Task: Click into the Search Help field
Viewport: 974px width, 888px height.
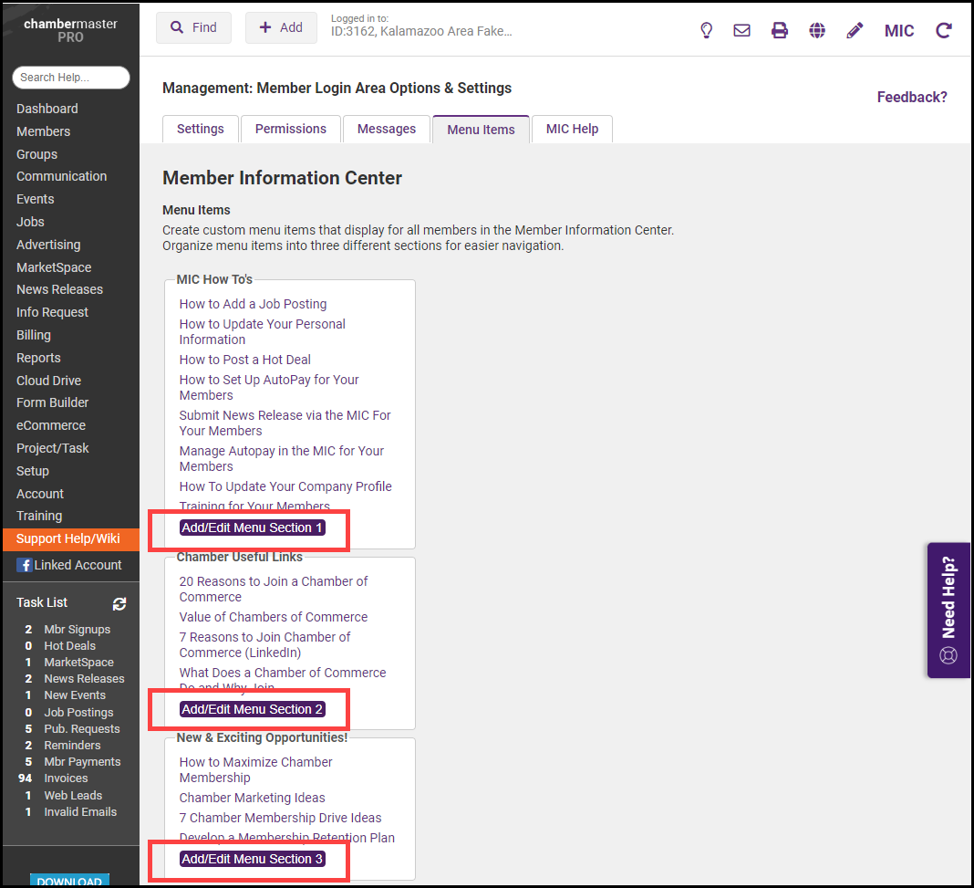Action: [x=71, y=78]
